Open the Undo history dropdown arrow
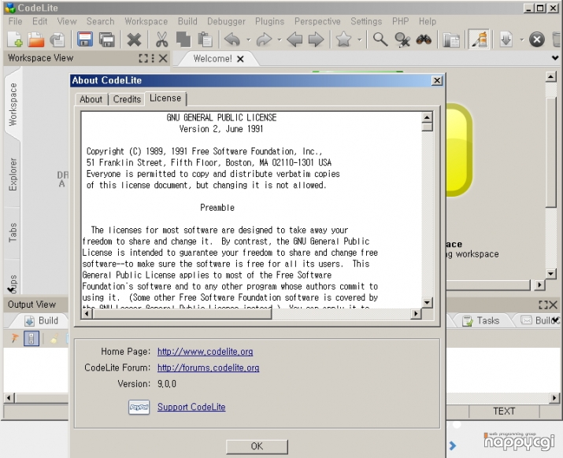 pos(249,40)
